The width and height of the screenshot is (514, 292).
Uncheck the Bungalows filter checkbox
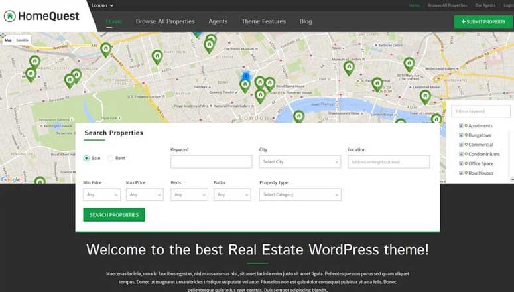coord(461,135)
